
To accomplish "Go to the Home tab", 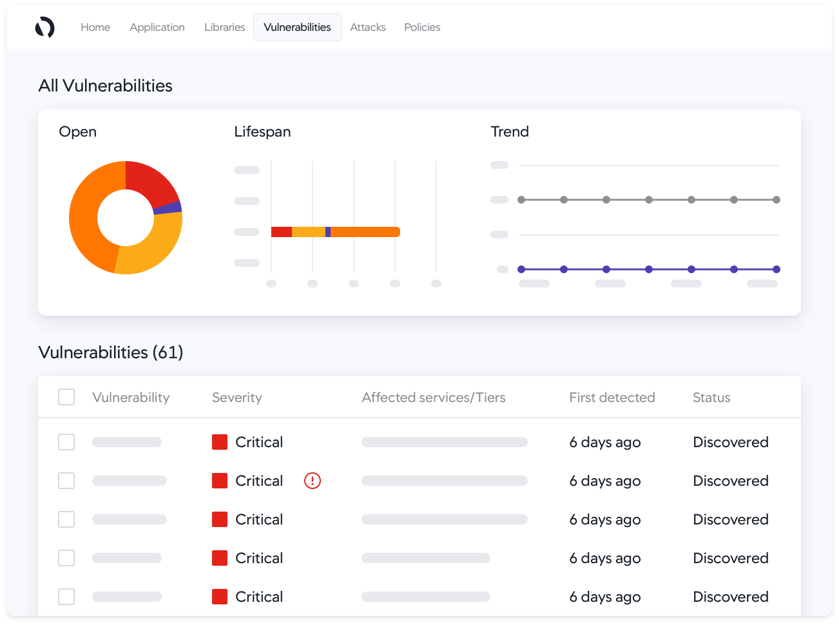I will point(95,27).
